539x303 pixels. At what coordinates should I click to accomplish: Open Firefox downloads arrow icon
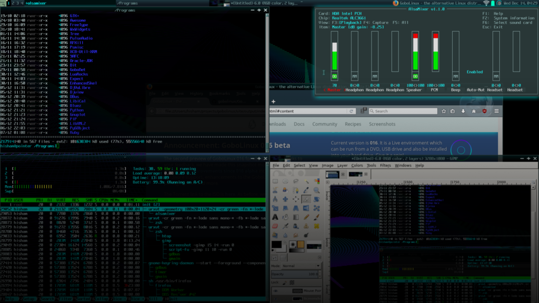click(x=463, y=111)
